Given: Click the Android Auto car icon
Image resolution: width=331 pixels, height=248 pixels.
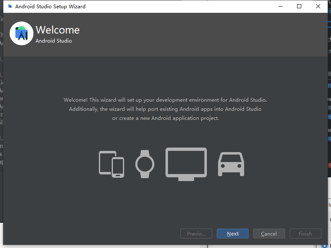Looking at the screenshot, I should (231, 164).
